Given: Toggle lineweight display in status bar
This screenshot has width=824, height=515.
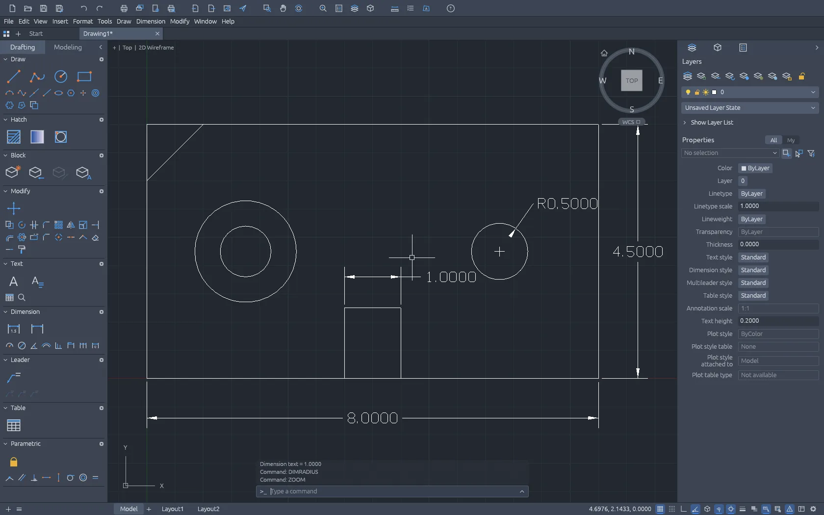Looking at the screenshot, I should coord(742,509).
